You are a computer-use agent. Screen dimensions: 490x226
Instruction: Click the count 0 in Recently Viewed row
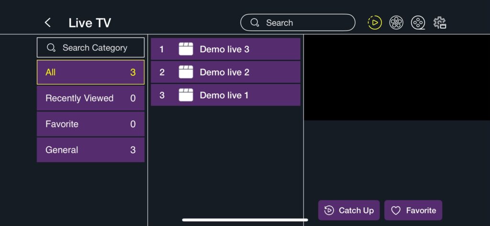tap(133, 99)
